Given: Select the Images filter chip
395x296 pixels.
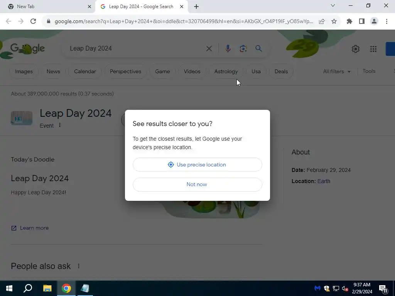Looking at the screenshot, I should [x=24, y=71].
